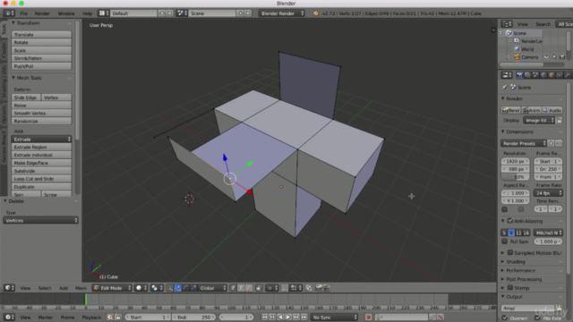Open the Help menu
Screen dimensions: 573x322
pos(87,13)
